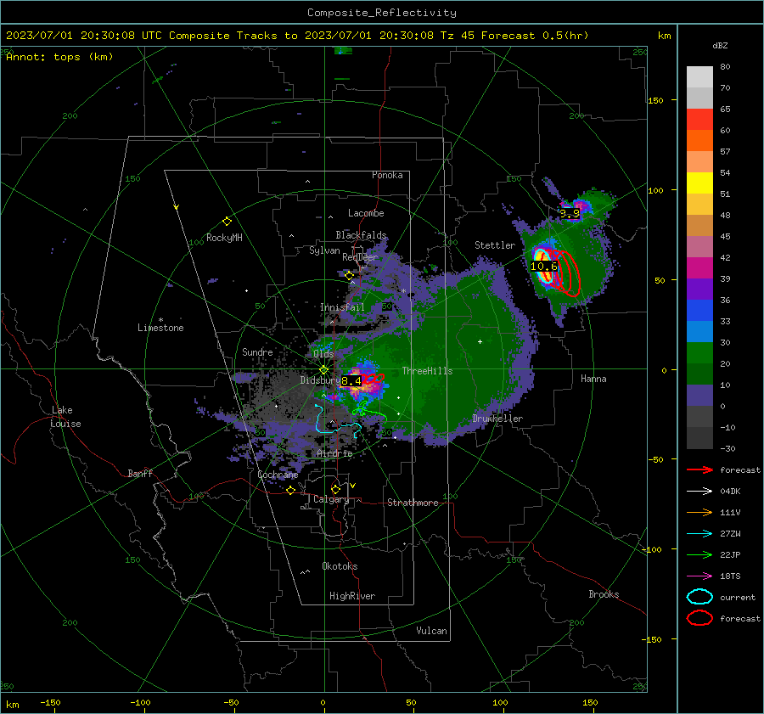Click the Stettler city label
Image resolution: width=764 pixels, height=714 pixels.
coord(495,245)
